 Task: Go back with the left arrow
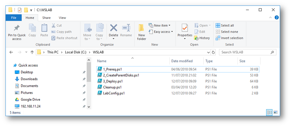(x=11, y=52)
